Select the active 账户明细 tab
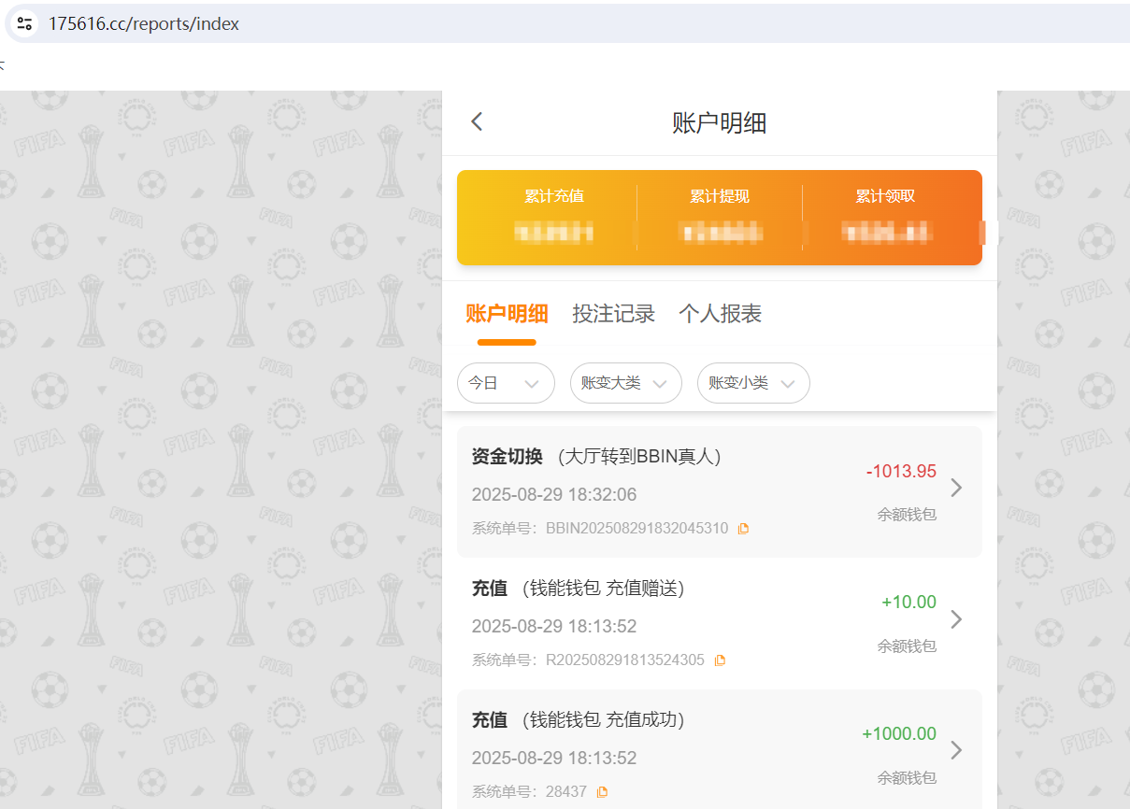Screen dimensions: 1130x809 point(508,313)
